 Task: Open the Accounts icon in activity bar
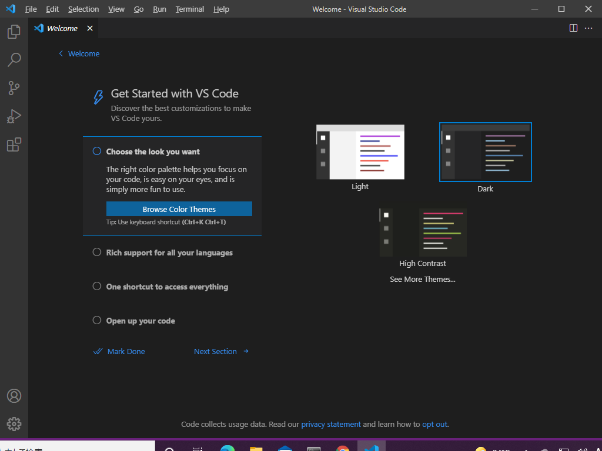pos(14,396)
